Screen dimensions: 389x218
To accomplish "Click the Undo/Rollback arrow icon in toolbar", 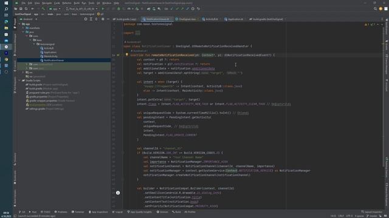I will [198, 8].
